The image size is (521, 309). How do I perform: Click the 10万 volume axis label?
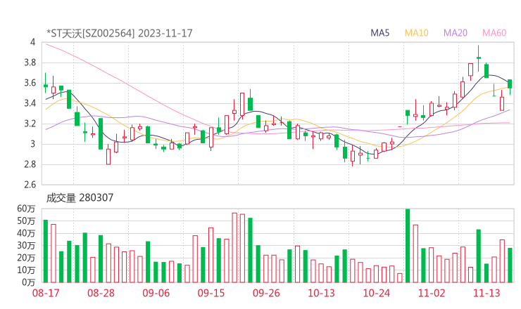(26, 270)
